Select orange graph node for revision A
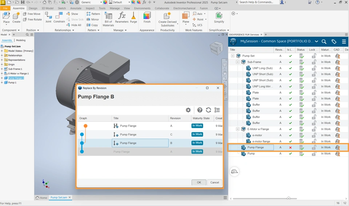The image size is (349, 206). [x=85, y=126]
